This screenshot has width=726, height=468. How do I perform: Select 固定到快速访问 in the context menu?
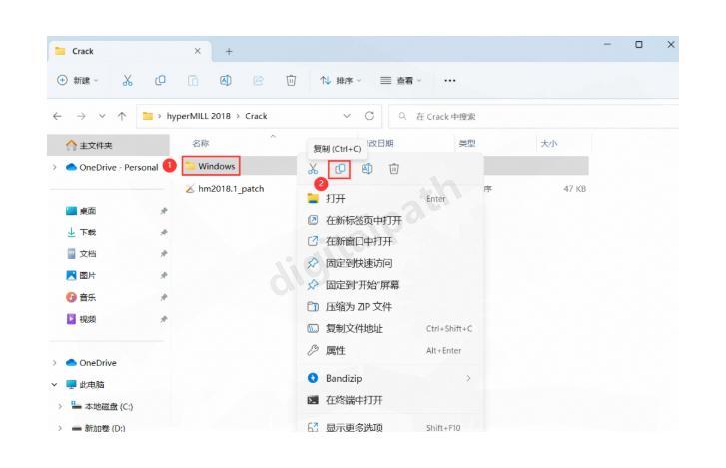pos(389,263)
